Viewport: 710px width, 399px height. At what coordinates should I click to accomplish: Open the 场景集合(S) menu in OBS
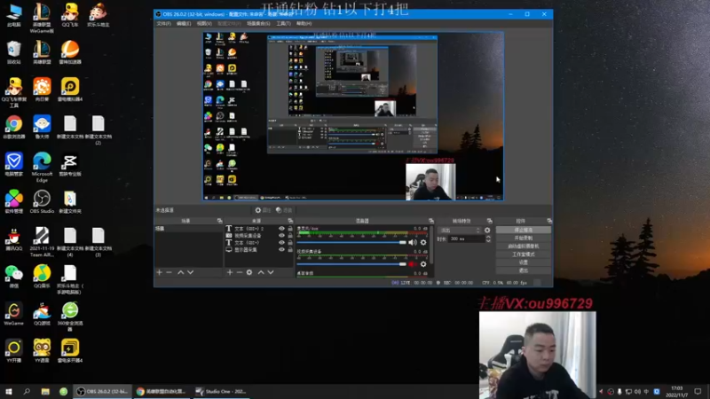click(x=258, y=24)
